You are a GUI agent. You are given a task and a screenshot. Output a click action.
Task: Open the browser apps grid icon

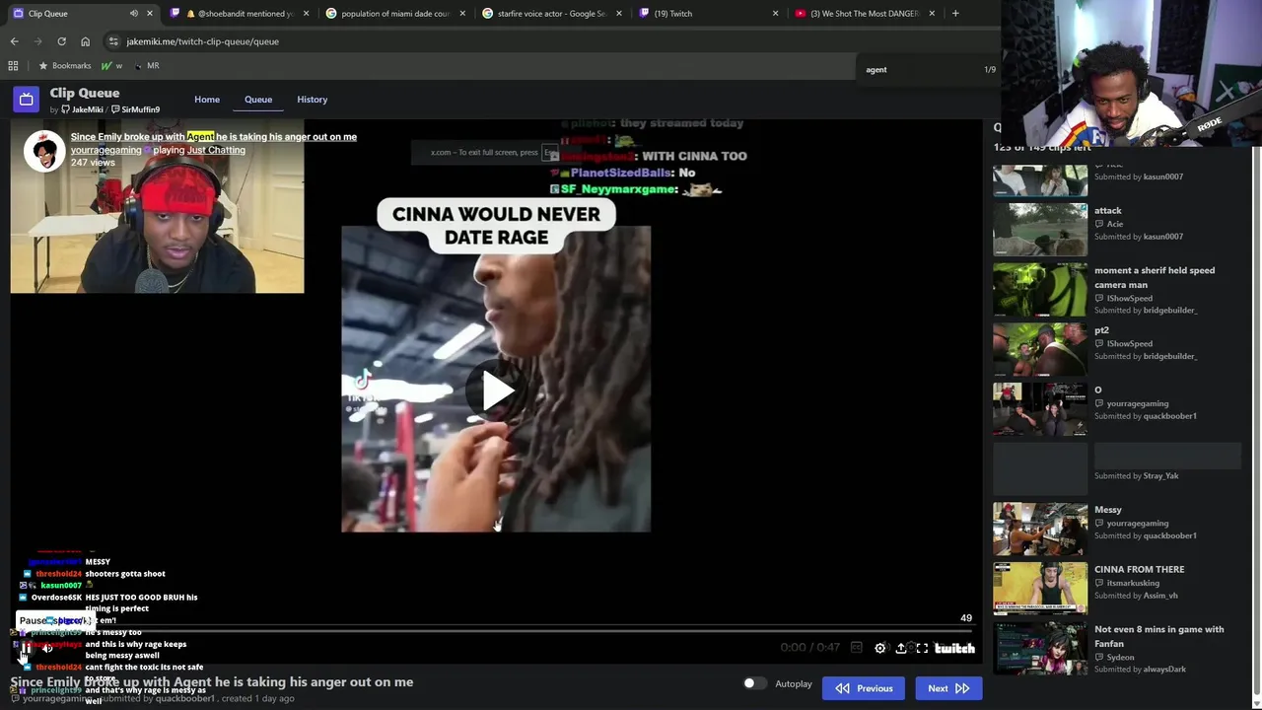point(13,65)
